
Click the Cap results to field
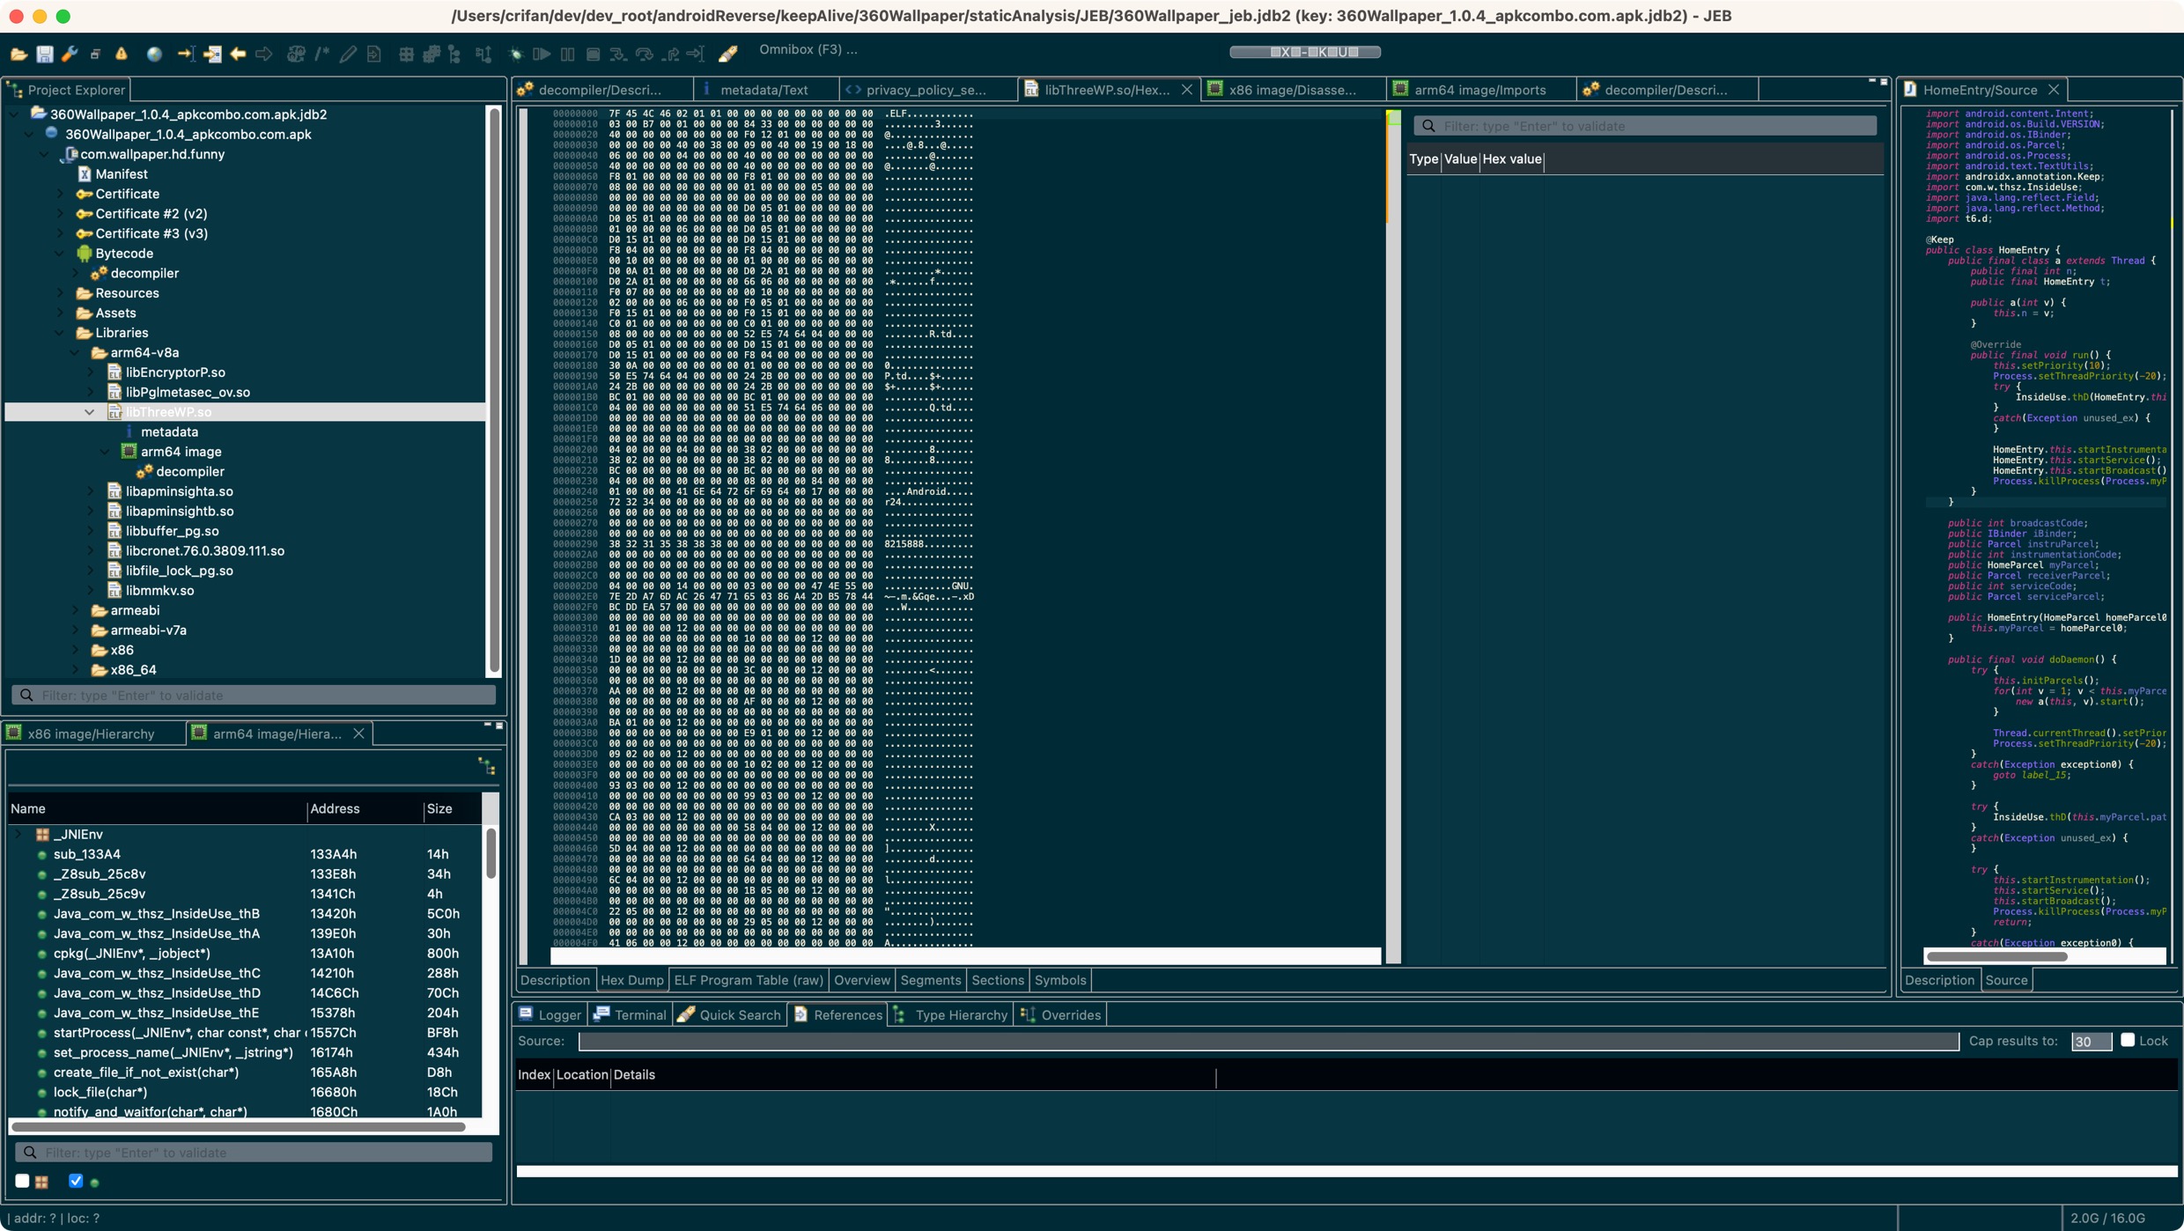pos(2091,1042)
